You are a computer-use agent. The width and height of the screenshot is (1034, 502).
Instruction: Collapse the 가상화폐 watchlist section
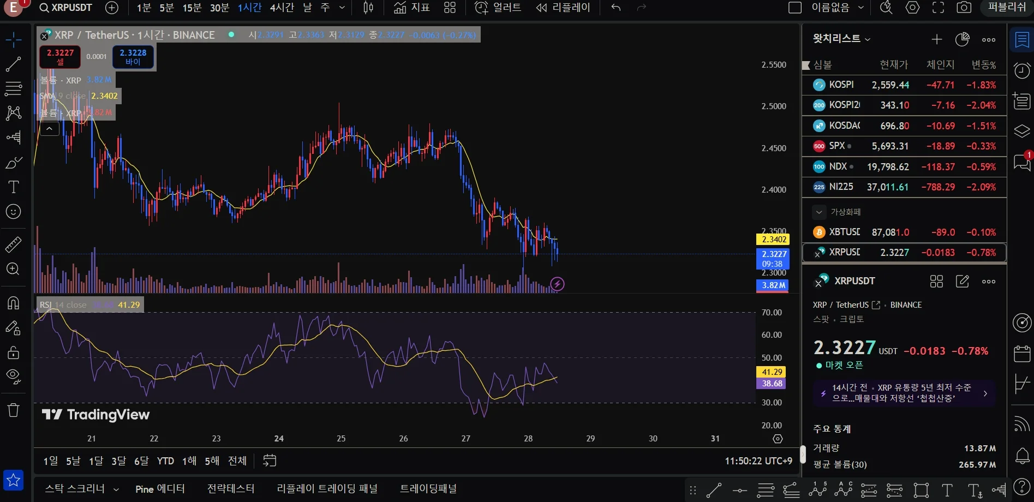pos(818,212)
